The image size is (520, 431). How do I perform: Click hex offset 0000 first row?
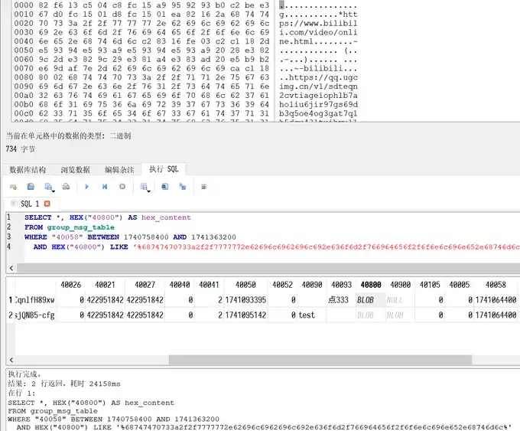(141, 5)
